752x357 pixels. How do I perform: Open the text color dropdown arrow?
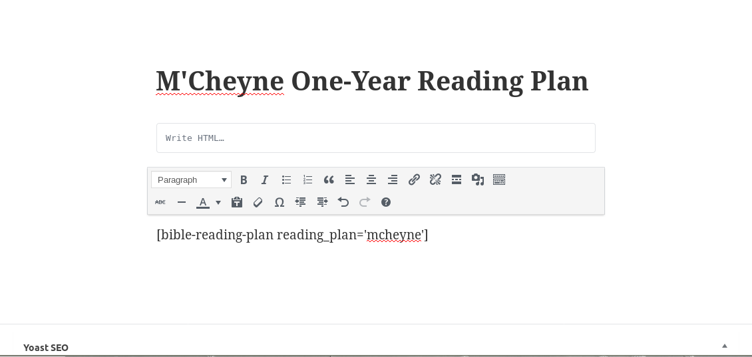(x=218, y=203)
